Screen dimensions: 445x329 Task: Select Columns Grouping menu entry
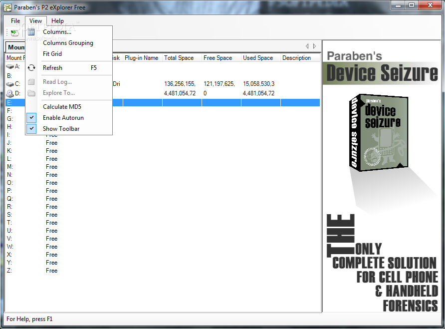(69, 43)
